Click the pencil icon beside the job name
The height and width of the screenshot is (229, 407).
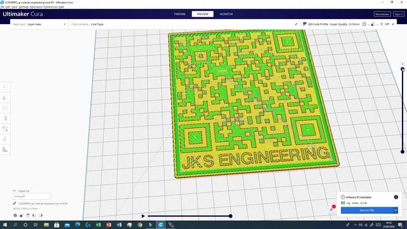(x=15, y=204)
